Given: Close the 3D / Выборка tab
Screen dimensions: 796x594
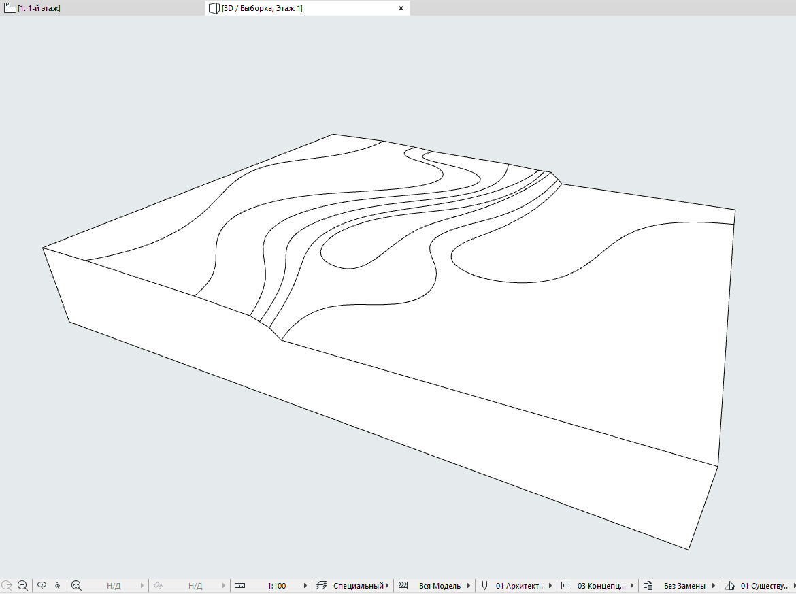Looking at the screenshot, I should [x=401, y=8].
